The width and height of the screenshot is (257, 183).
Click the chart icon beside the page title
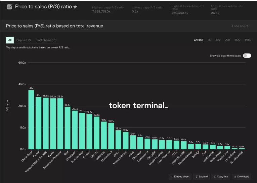(x=9, y=7)
